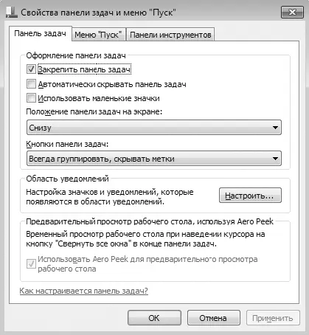Open the Снизу taskbar position dropdown

pos(154,128)
